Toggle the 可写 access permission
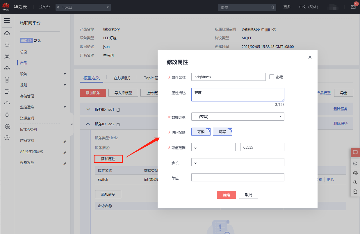 point(222,132)
